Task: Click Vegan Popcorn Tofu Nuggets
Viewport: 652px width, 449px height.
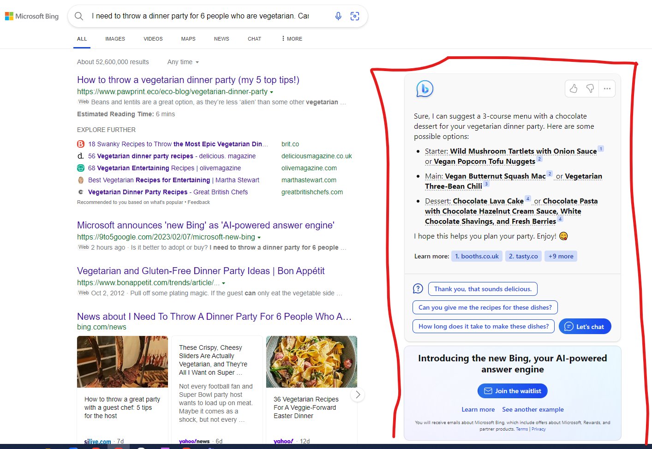Action: pyautogui.click(x=485, y=162)
